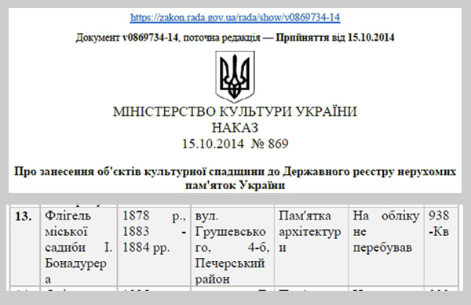Click the order date and number '15.10.2014 № 869'
Viewport: 471px width, 305px height.
pyautogui.click(x=235, y=144)
